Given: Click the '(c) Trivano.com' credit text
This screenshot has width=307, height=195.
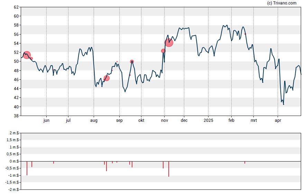Looking at the screenshot, I should [x=282, y=3].
